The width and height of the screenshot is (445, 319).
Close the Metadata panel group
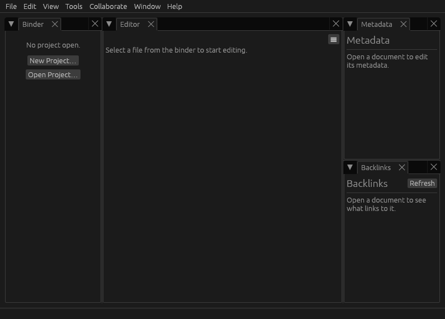click(434, 24)
